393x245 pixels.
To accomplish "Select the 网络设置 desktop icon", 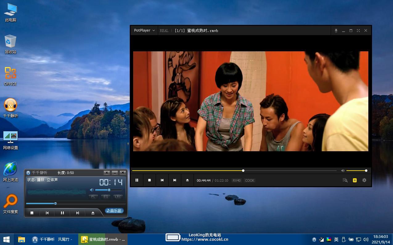I will [10, 140].
